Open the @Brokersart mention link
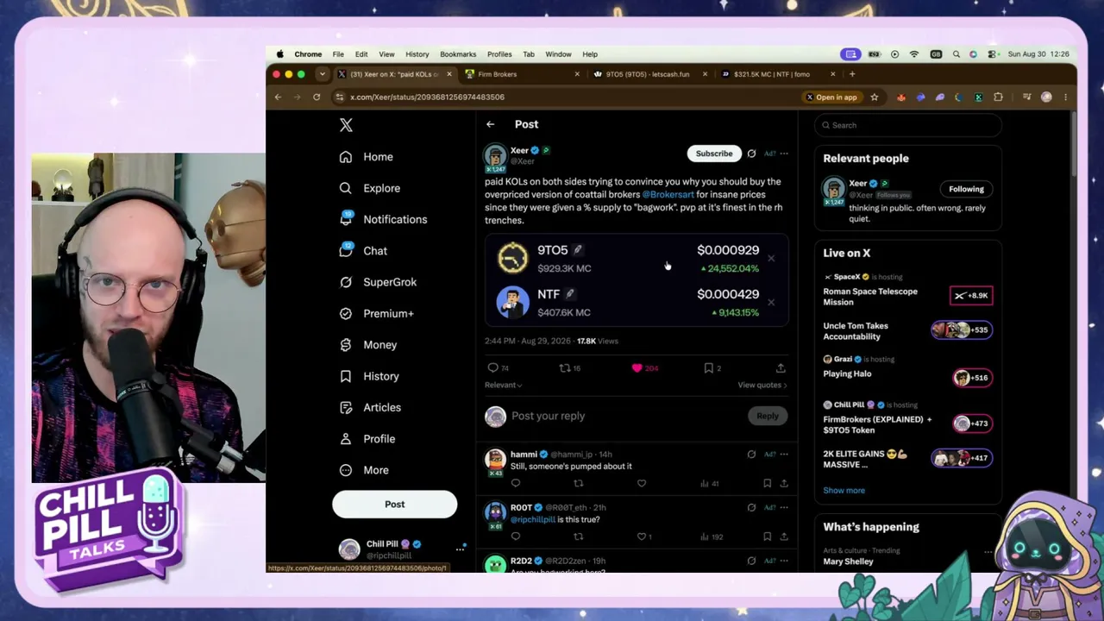Image resolution: width=1104 pixels, height=621 pixels. click(x=668, y=195)
